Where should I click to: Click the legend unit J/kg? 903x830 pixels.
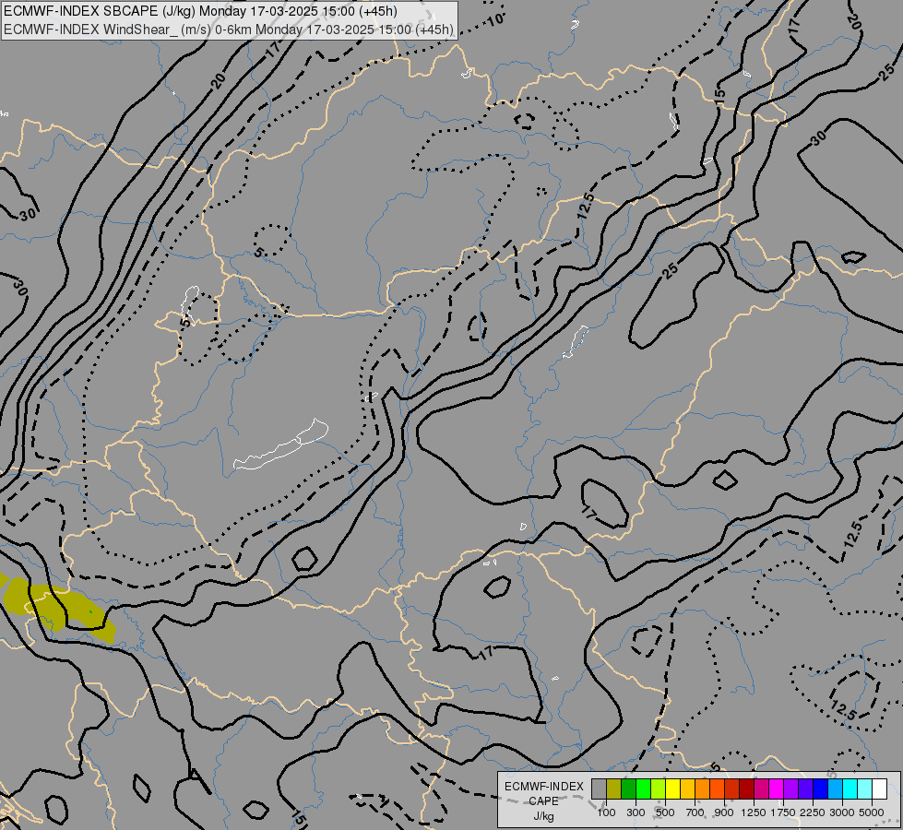click(x=543, y=816)
